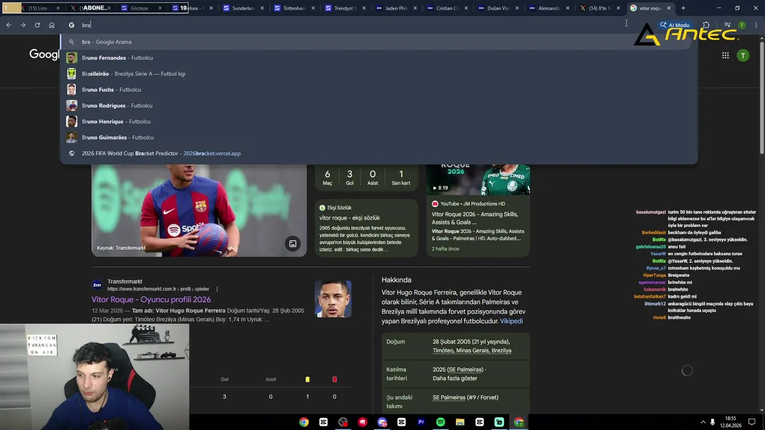Screen dimensions: 765x430
Task: Open Adobe Premiere Pro from taskbar
Action: point(421,422)
